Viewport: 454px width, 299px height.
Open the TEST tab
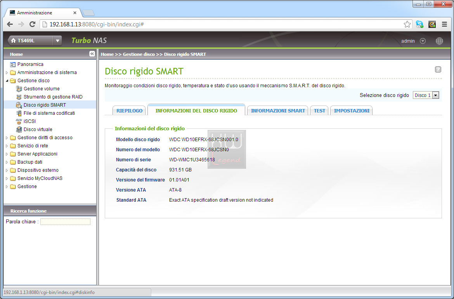point(319,111)
